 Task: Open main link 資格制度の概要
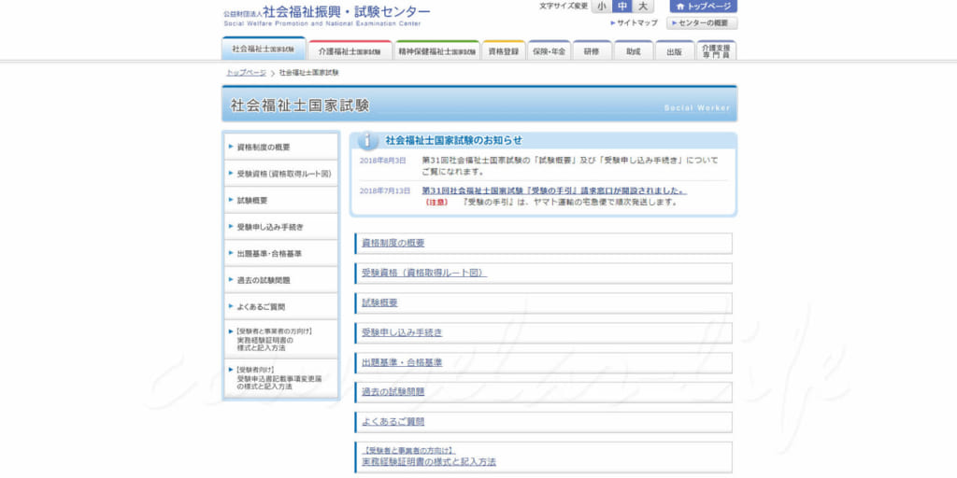pyautogui.click(x=393, y=243)
